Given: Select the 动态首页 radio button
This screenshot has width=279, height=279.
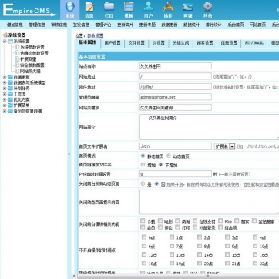Looking at the screenshot, I should point(169,156).
